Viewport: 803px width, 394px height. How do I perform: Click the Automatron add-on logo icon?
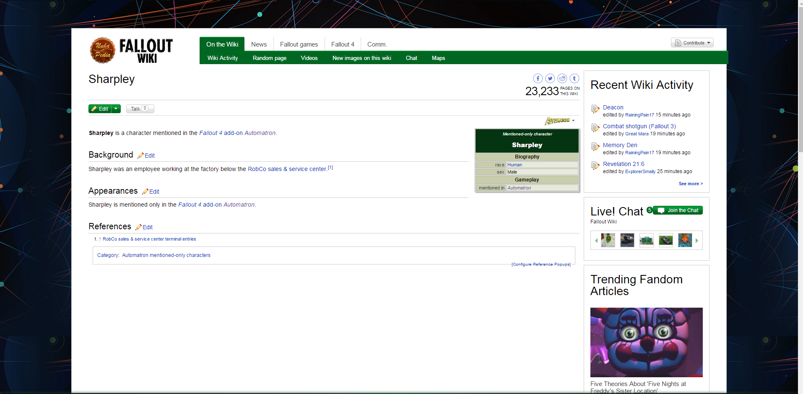pos(557,121)
